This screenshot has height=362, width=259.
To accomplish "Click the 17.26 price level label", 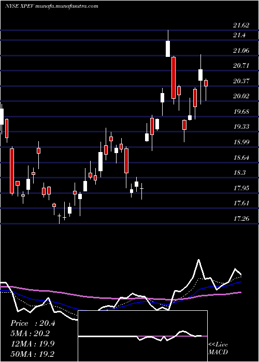I will (241, 219).
